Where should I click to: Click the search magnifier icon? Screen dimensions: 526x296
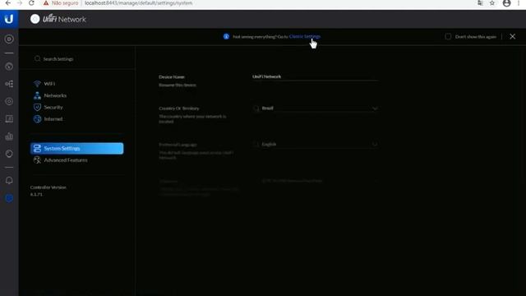37,58
